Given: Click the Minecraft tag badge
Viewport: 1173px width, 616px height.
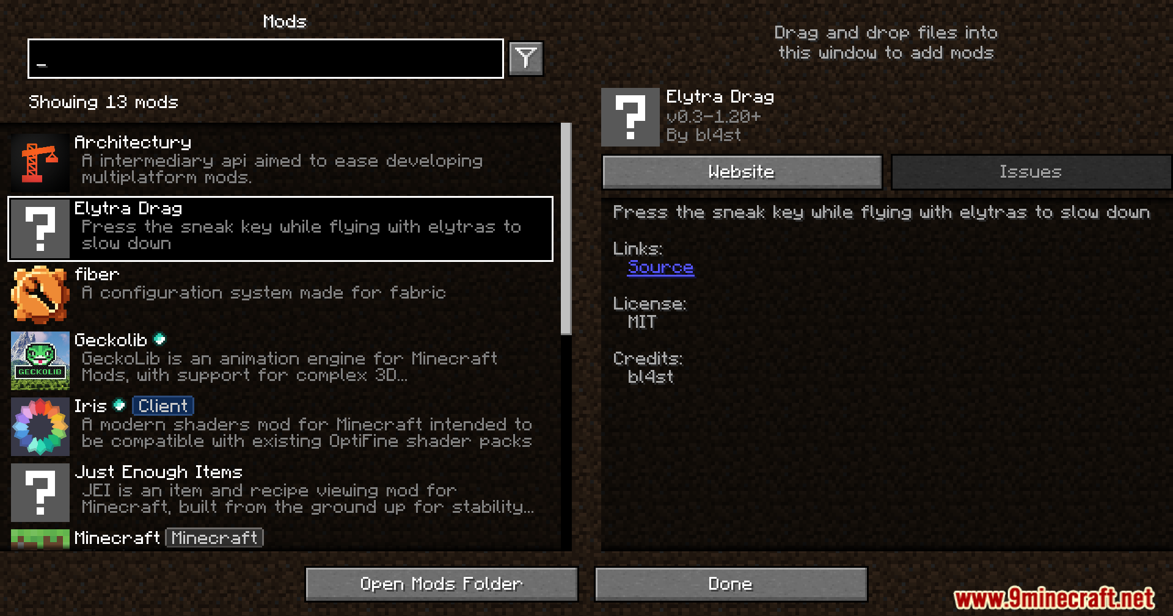Looking at the screenshot, I should (x=214, y=538).
